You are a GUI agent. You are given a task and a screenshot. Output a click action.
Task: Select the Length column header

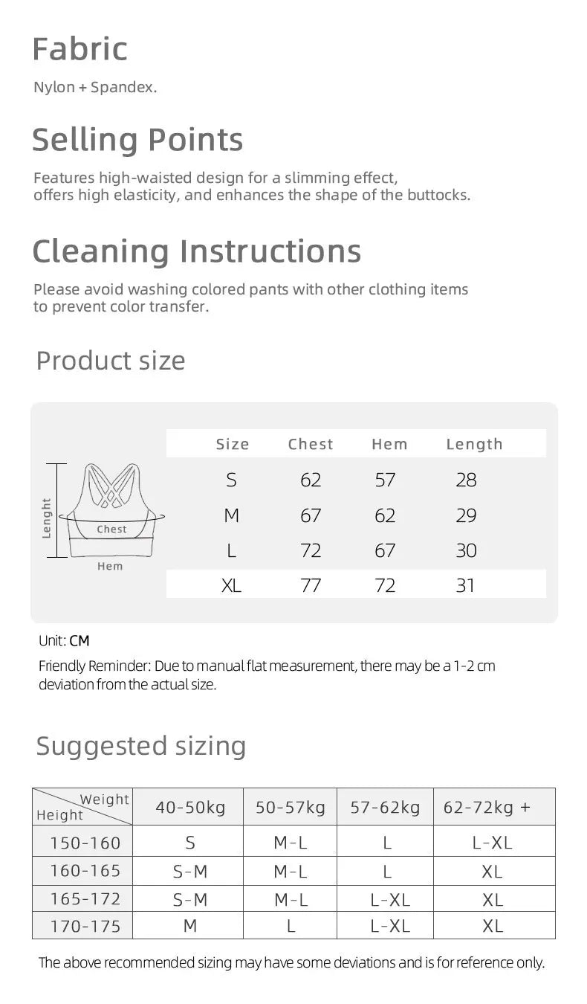tap(474, 444)
